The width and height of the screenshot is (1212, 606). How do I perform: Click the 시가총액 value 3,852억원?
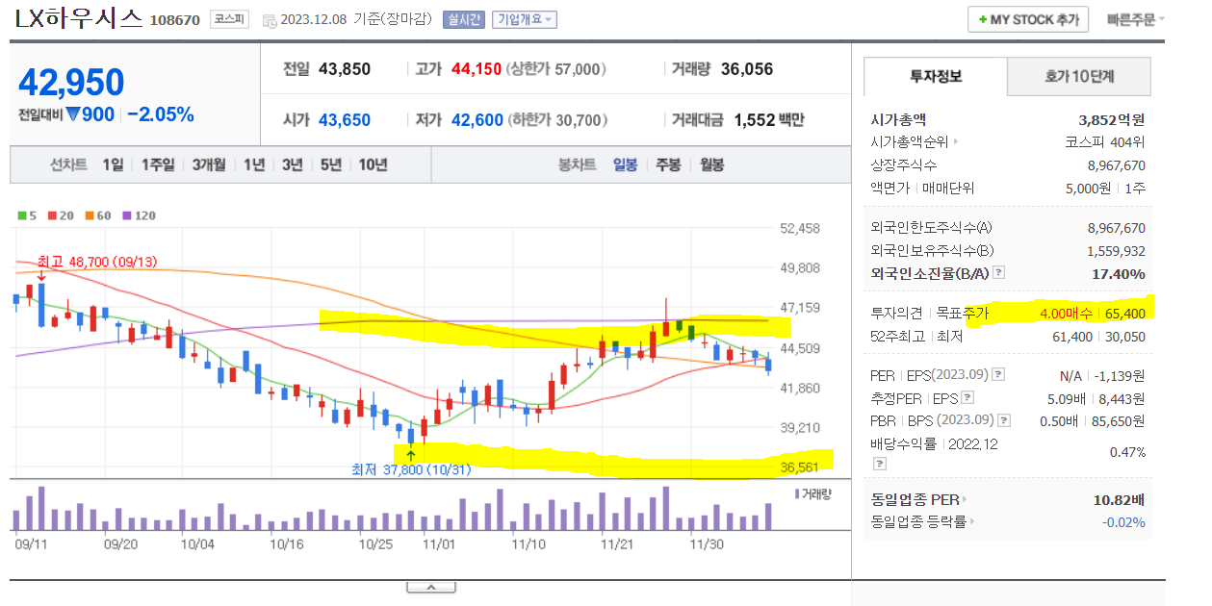pos(1112,120)
